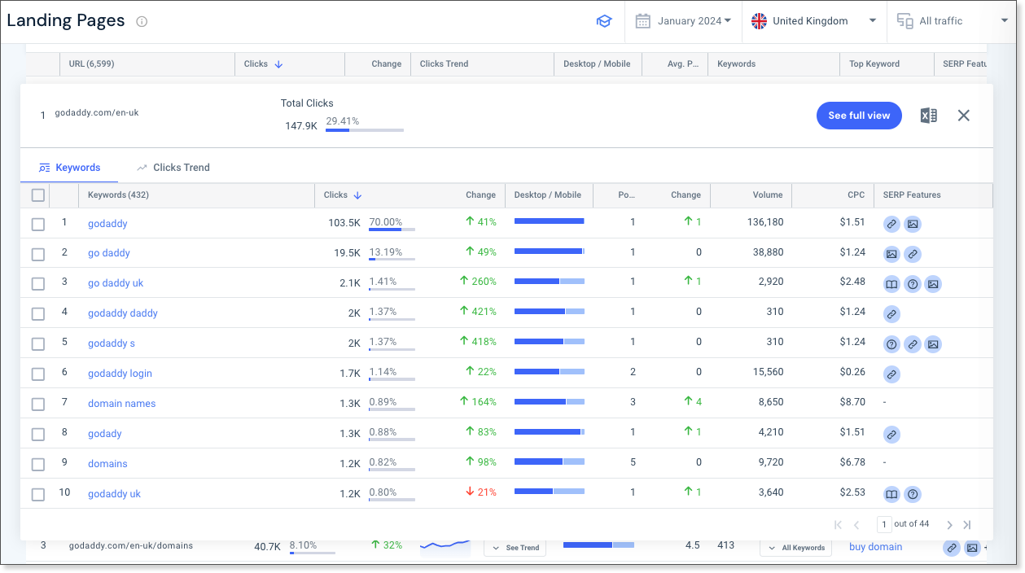Click the image SERP icon in godaddy row
The height and width of the screenshot is (573, 1025).
(913, 224)
